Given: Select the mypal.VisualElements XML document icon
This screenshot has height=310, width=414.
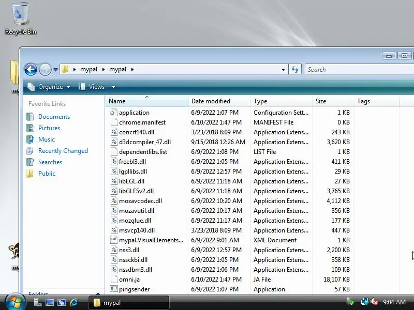Looking at the screenshot, I should (113, 240).
